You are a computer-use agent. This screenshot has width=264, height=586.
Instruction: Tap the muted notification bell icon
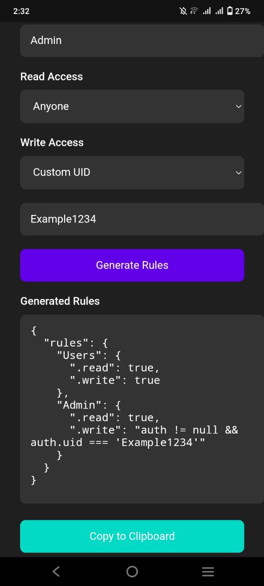click(183, 11)
